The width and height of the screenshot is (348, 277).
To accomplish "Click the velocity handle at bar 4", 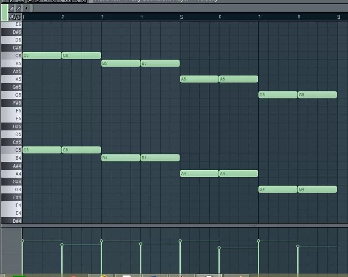I will point(141,244).
